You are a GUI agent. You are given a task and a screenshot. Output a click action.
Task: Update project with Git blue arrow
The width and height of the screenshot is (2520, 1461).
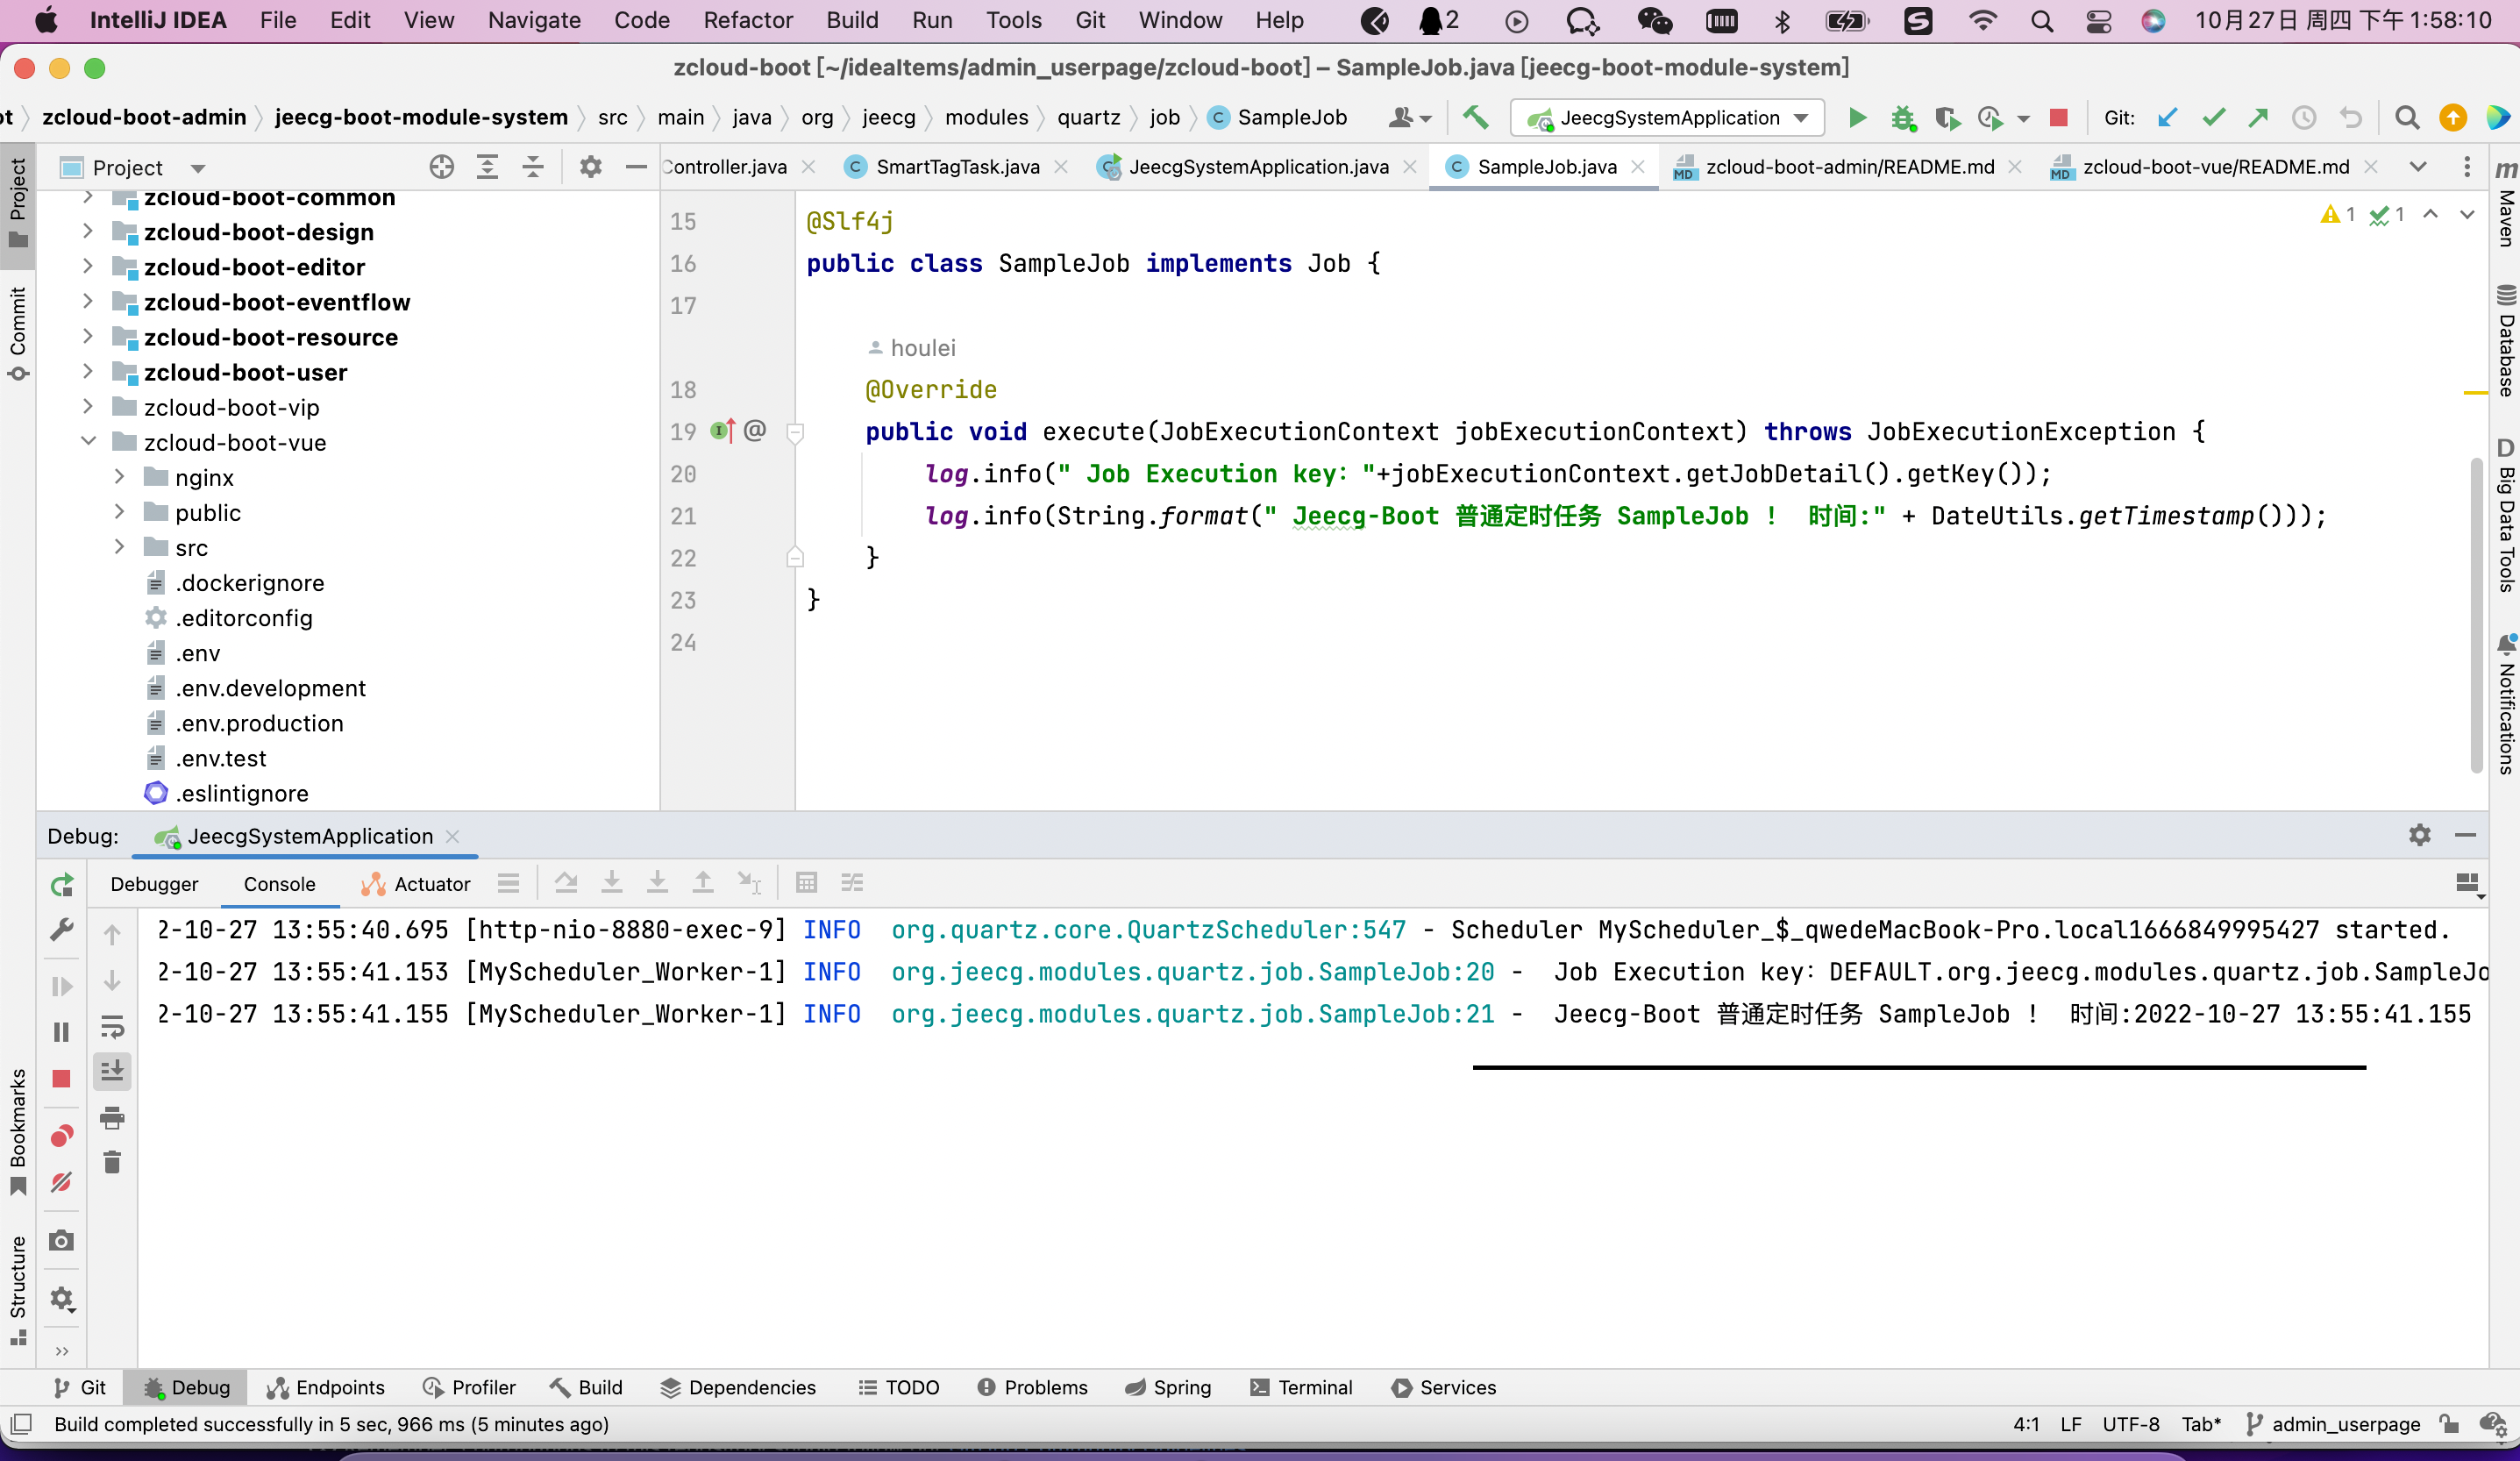click(x=2167, y=118)
